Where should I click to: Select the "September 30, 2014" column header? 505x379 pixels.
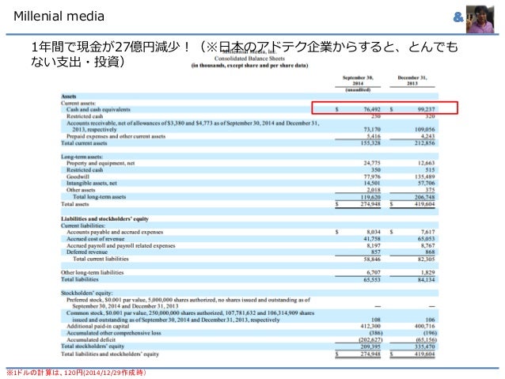358,81
